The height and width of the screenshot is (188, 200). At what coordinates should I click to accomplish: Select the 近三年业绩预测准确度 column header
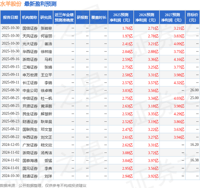(64, 17)
